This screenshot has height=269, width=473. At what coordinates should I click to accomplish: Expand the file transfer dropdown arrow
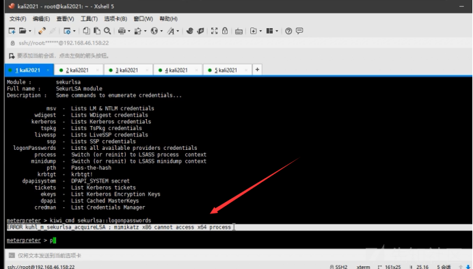point(145,31)
